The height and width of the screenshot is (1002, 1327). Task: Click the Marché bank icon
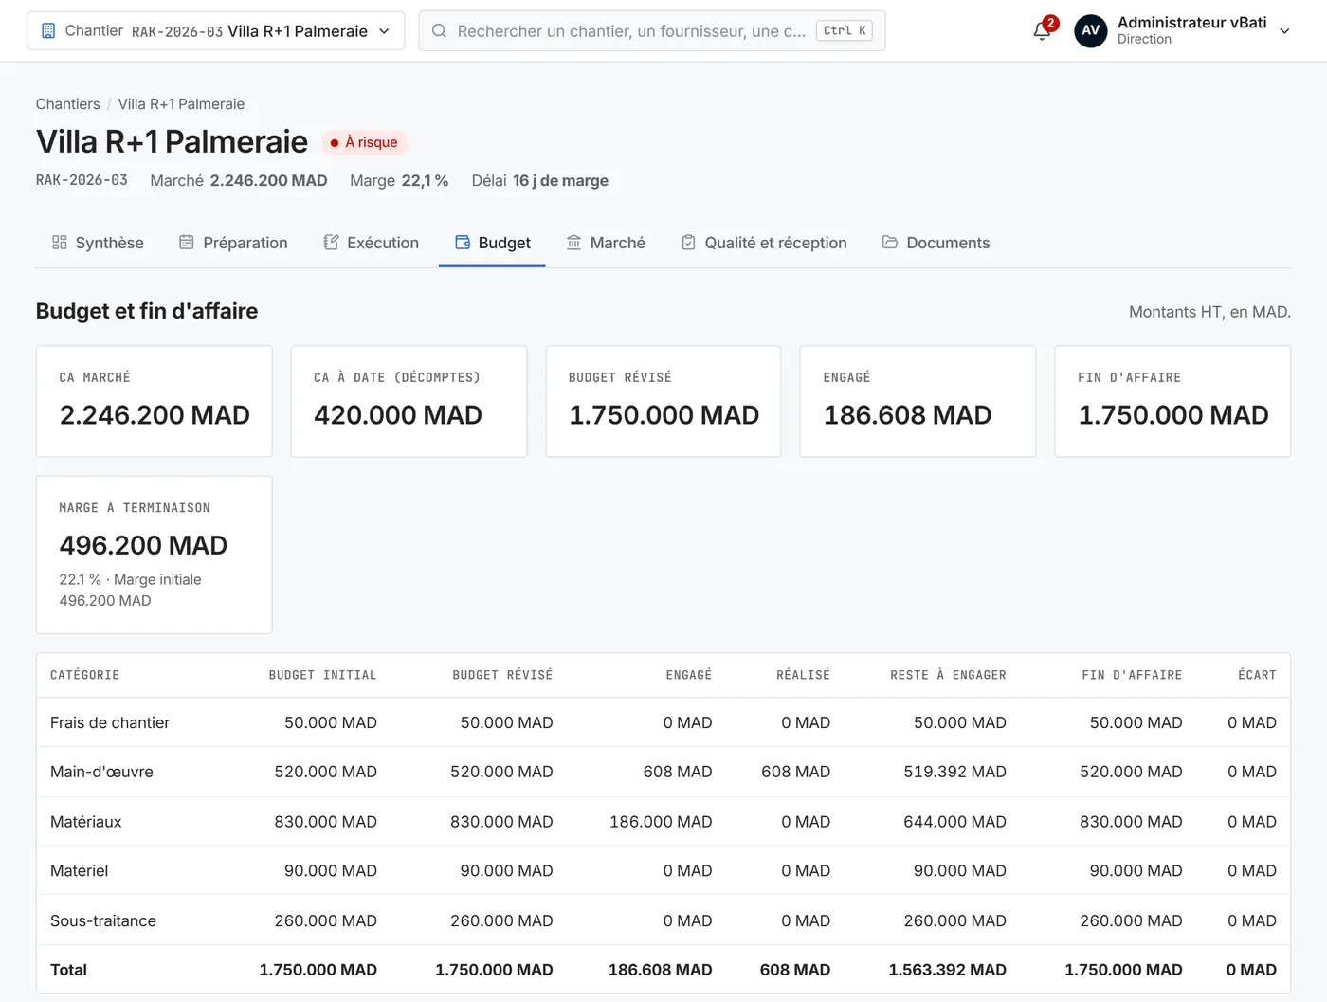[573, 243]
